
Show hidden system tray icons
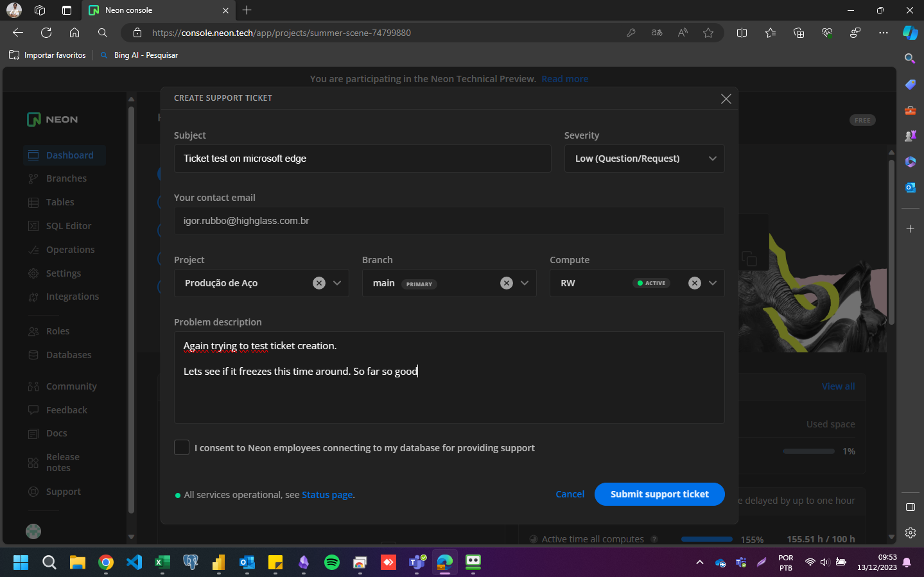click(x=699, y=563)
